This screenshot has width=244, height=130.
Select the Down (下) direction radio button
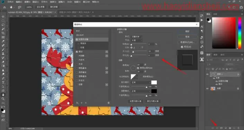tap(139, 48)
